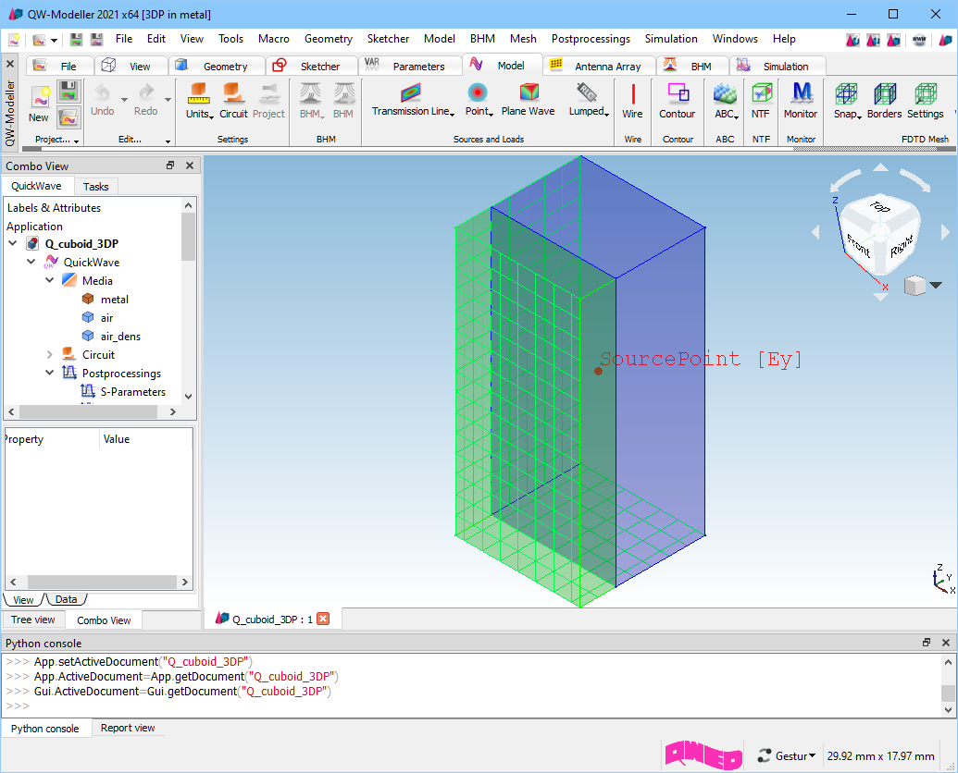Switch to the Geometry ribbon tab
Image resolution: width=958 pixels, height=773 pixels.
coord(218,66)
